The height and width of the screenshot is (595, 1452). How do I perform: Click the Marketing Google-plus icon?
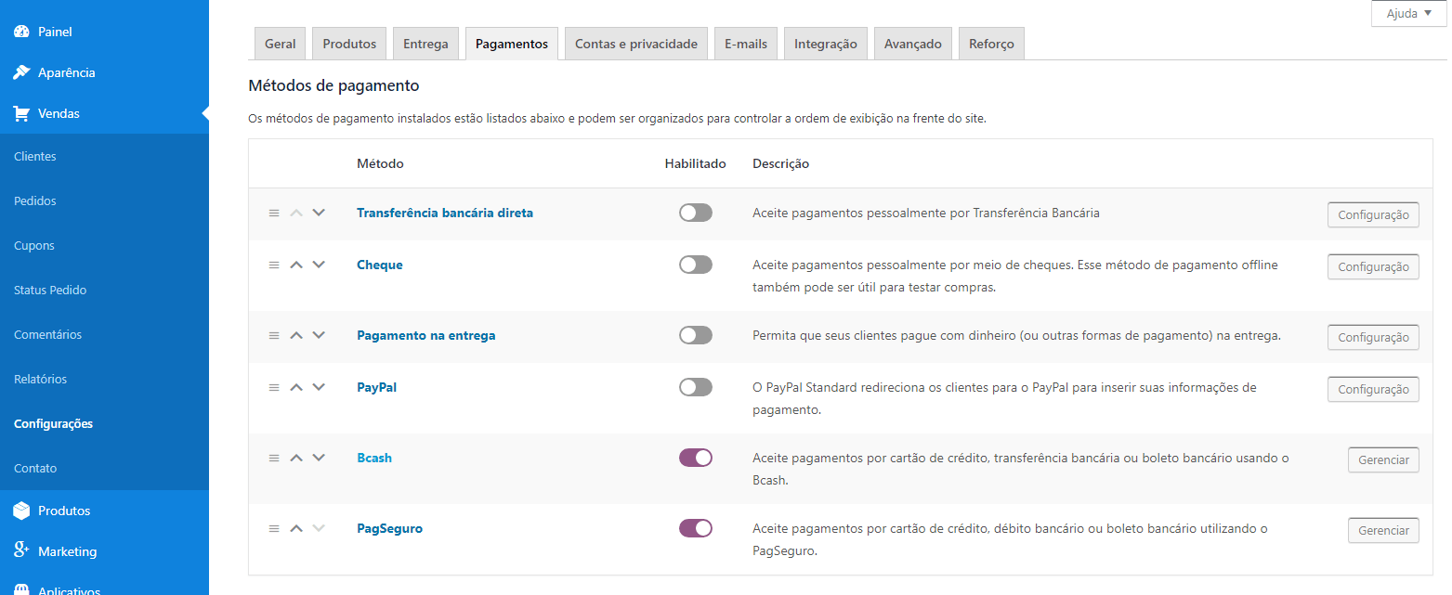[x=21, y=550]
